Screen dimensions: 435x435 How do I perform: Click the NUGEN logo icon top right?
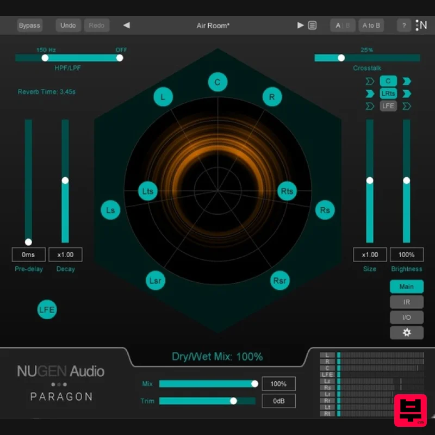tap(421, 25)
